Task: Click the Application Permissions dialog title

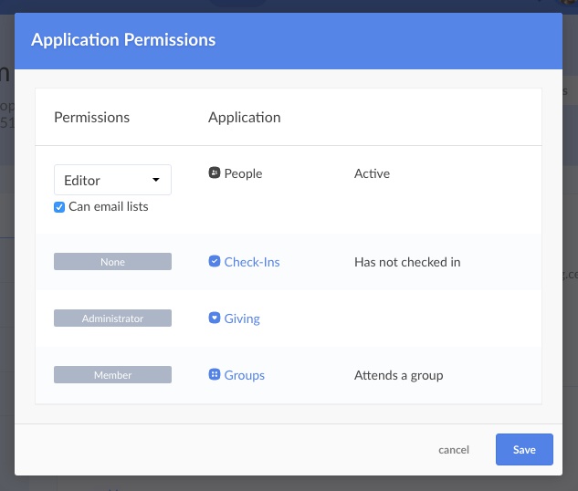Action: pos(123,40)
